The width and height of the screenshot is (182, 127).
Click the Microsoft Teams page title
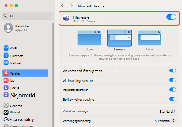tap(91, 6)
